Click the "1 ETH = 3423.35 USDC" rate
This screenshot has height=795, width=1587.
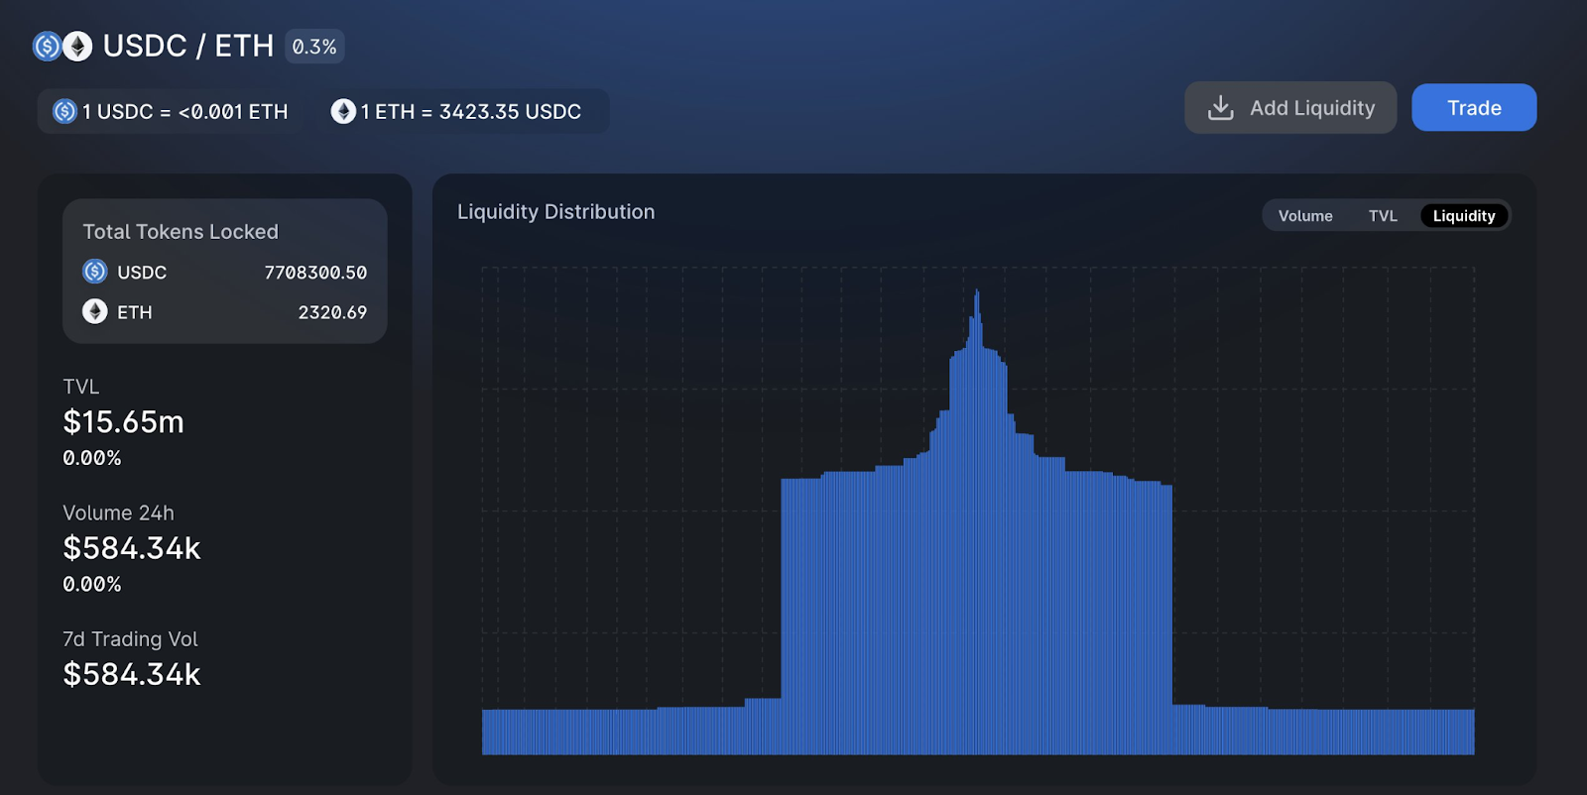click(x=471, y=112)
